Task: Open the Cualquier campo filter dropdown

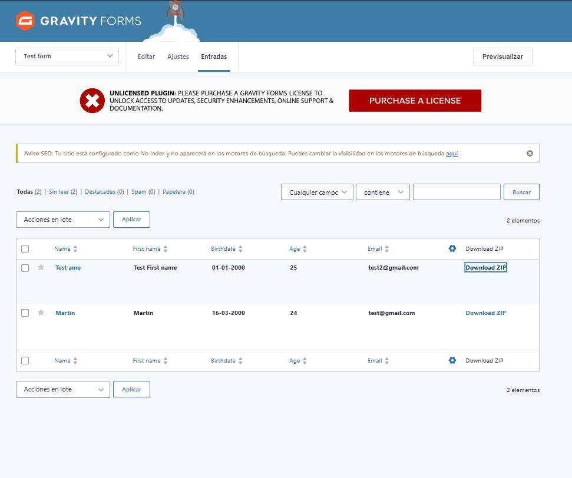Action: [x=317, y=192]
